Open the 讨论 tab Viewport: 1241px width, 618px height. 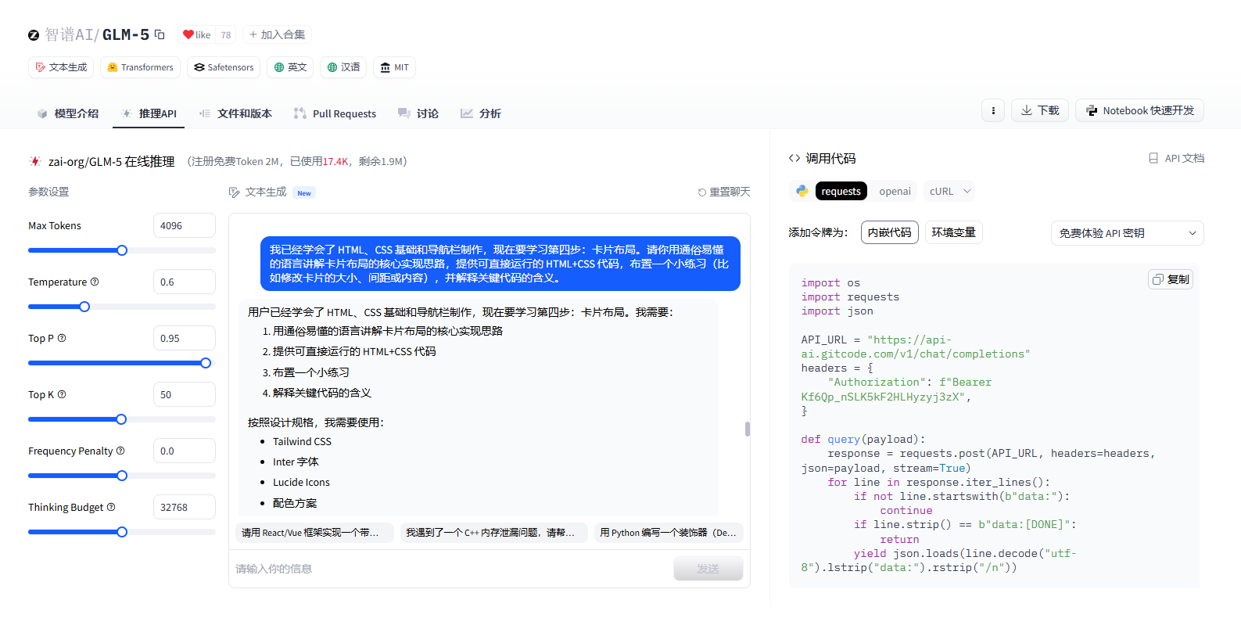tap(418, 113)
